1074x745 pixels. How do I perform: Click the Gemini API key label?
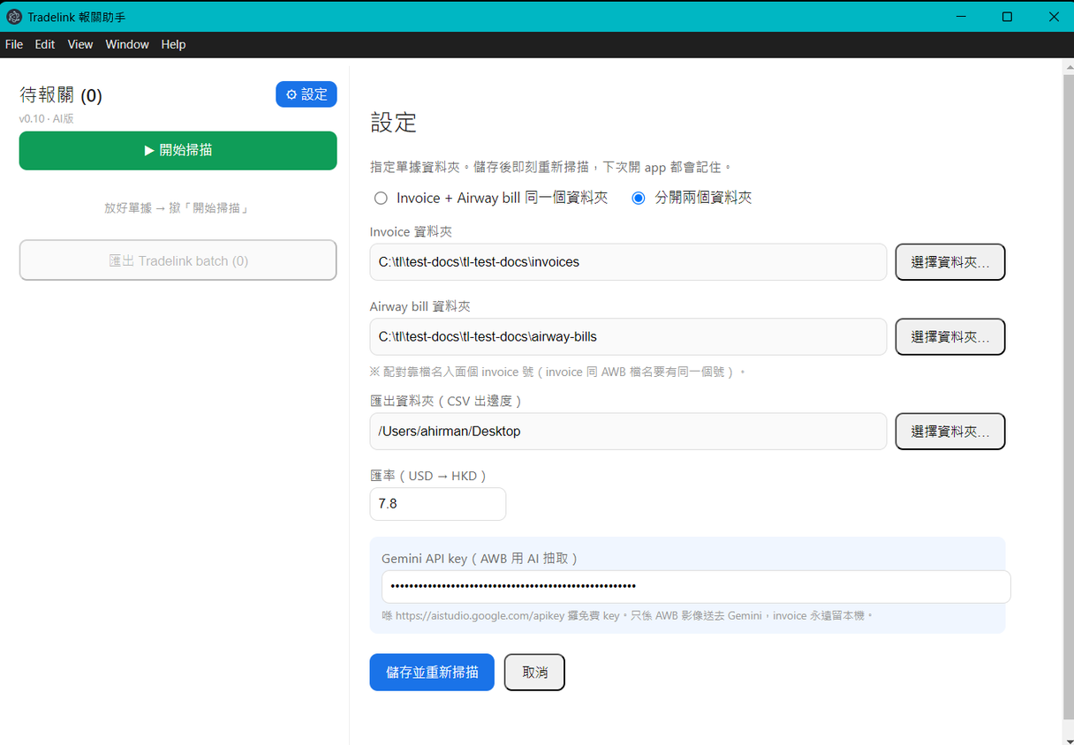point(482,559)
